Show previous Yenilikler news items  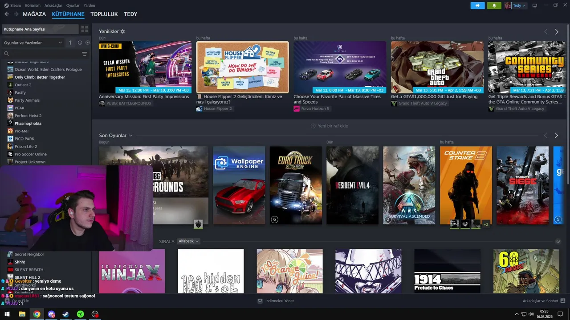coord(546,32)
